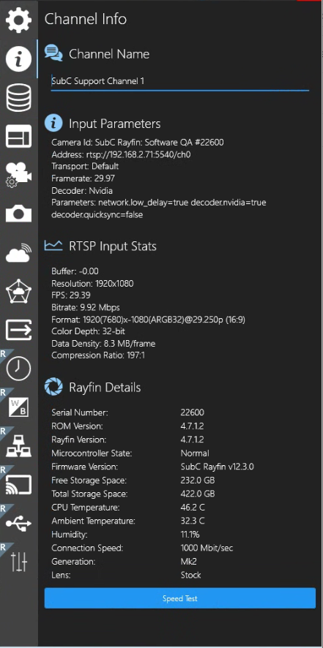323x648 pixels.
Task: Open the clock time sidebar icon
Action: click(x=18, y=368)
